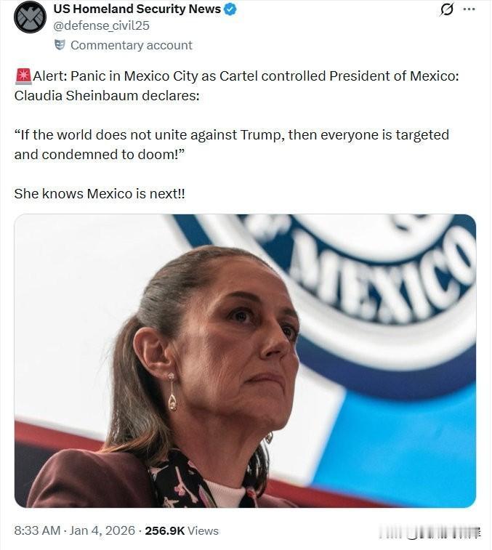Screen dimensions: 492x550
Task: Click the Jan 4, 2026 date
Action: [102, 530]
